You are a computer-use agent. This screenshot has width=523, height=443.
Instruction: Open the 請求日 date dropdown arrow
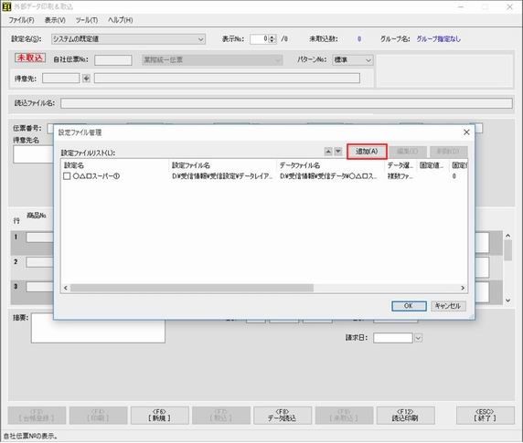pyautogui.click(x=418, y=338)
